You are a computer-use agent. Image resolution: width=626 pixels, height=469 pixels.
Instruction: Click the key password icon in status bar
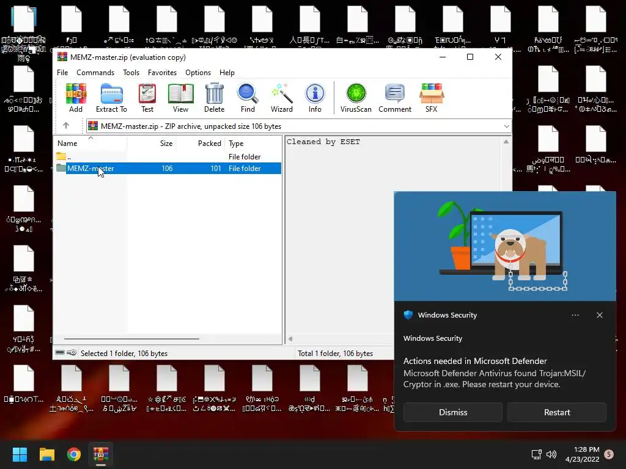(x=72, y=352)
